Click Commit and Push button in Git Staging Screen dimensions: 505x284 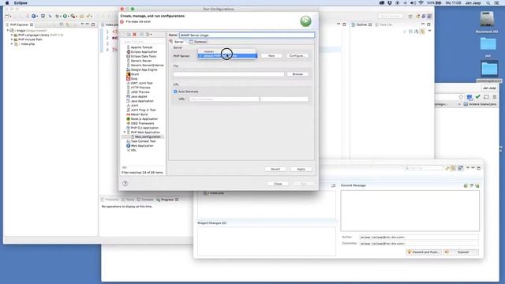(x=424, y=252)
